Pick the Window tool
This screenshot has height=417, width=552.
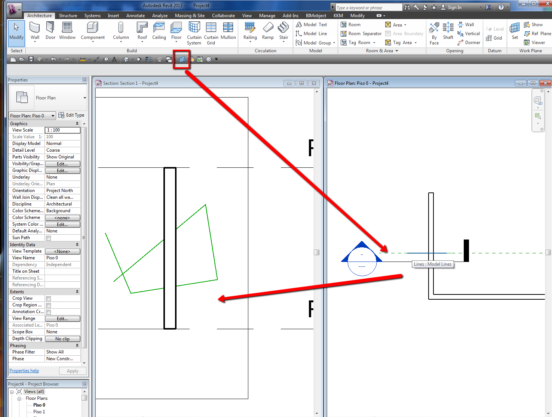(x=67, y=31)
